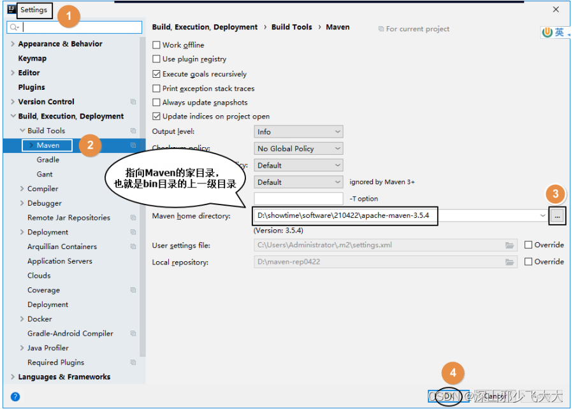Browse Maven home directory via ellipsis button
The width and height of the screenshot is (573, 409).
click(557, 215)
